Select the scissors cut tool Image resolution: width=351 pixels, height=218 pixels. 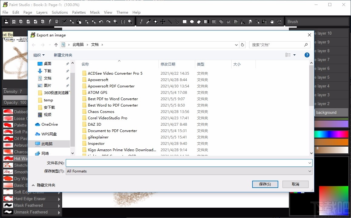click(65, 22)
